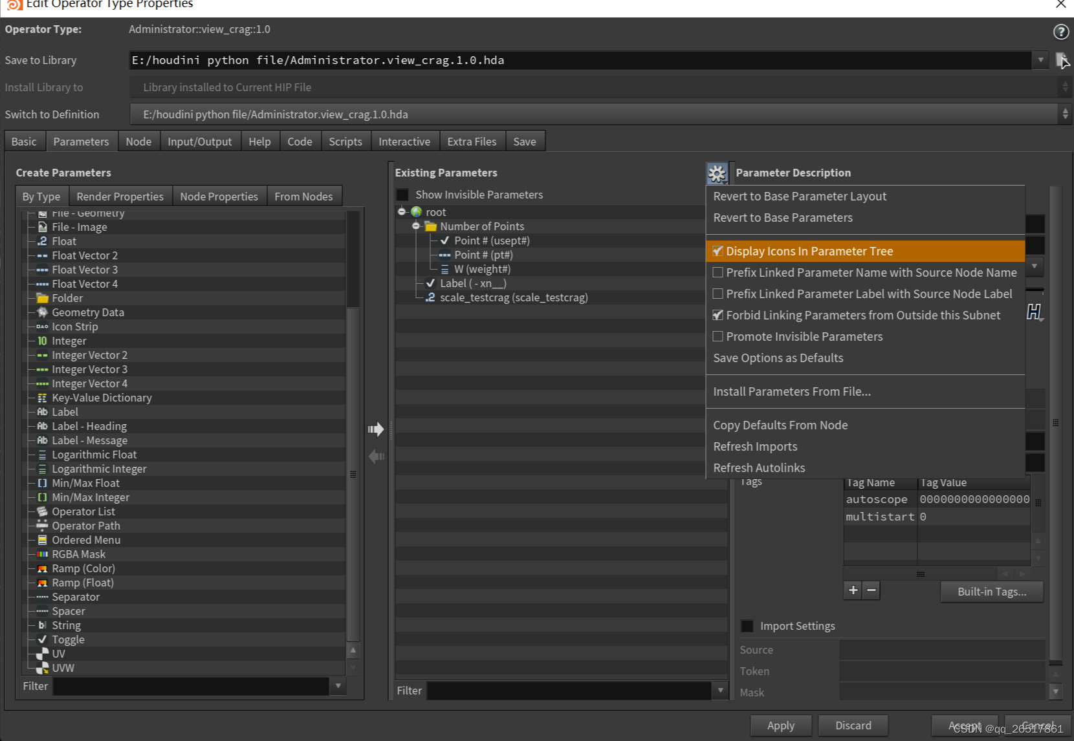Select the Key-Value Dictionary parameter type

tap(102, 398)
